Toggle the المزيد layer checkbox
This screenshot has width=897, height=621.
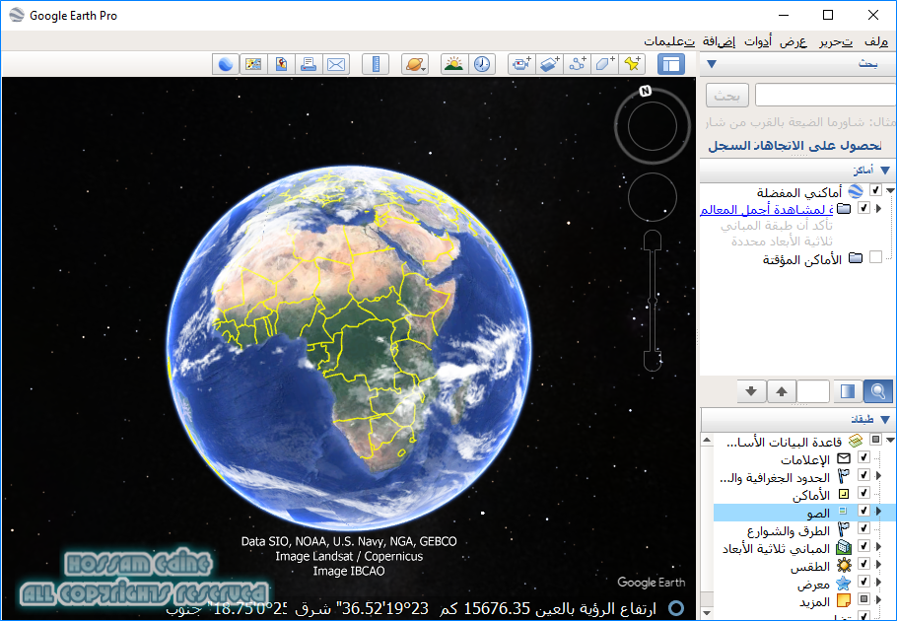(863, 599)
